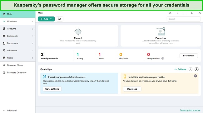
Task: Click the Go to settings button
Action: point(52,89)
